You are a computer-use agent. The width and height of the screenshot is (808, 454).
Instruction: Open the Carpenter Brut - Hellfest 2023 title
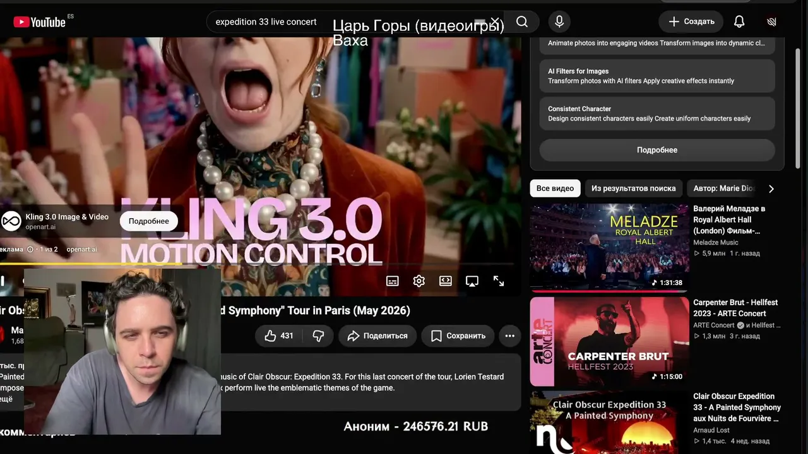735,308
